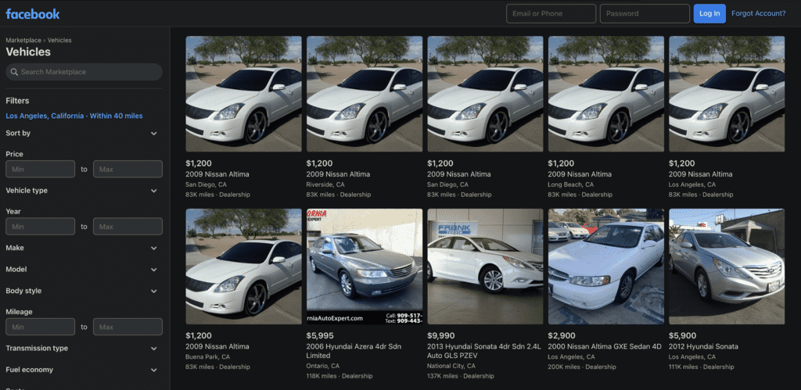Click the Facebook logo

pos(33,13)
